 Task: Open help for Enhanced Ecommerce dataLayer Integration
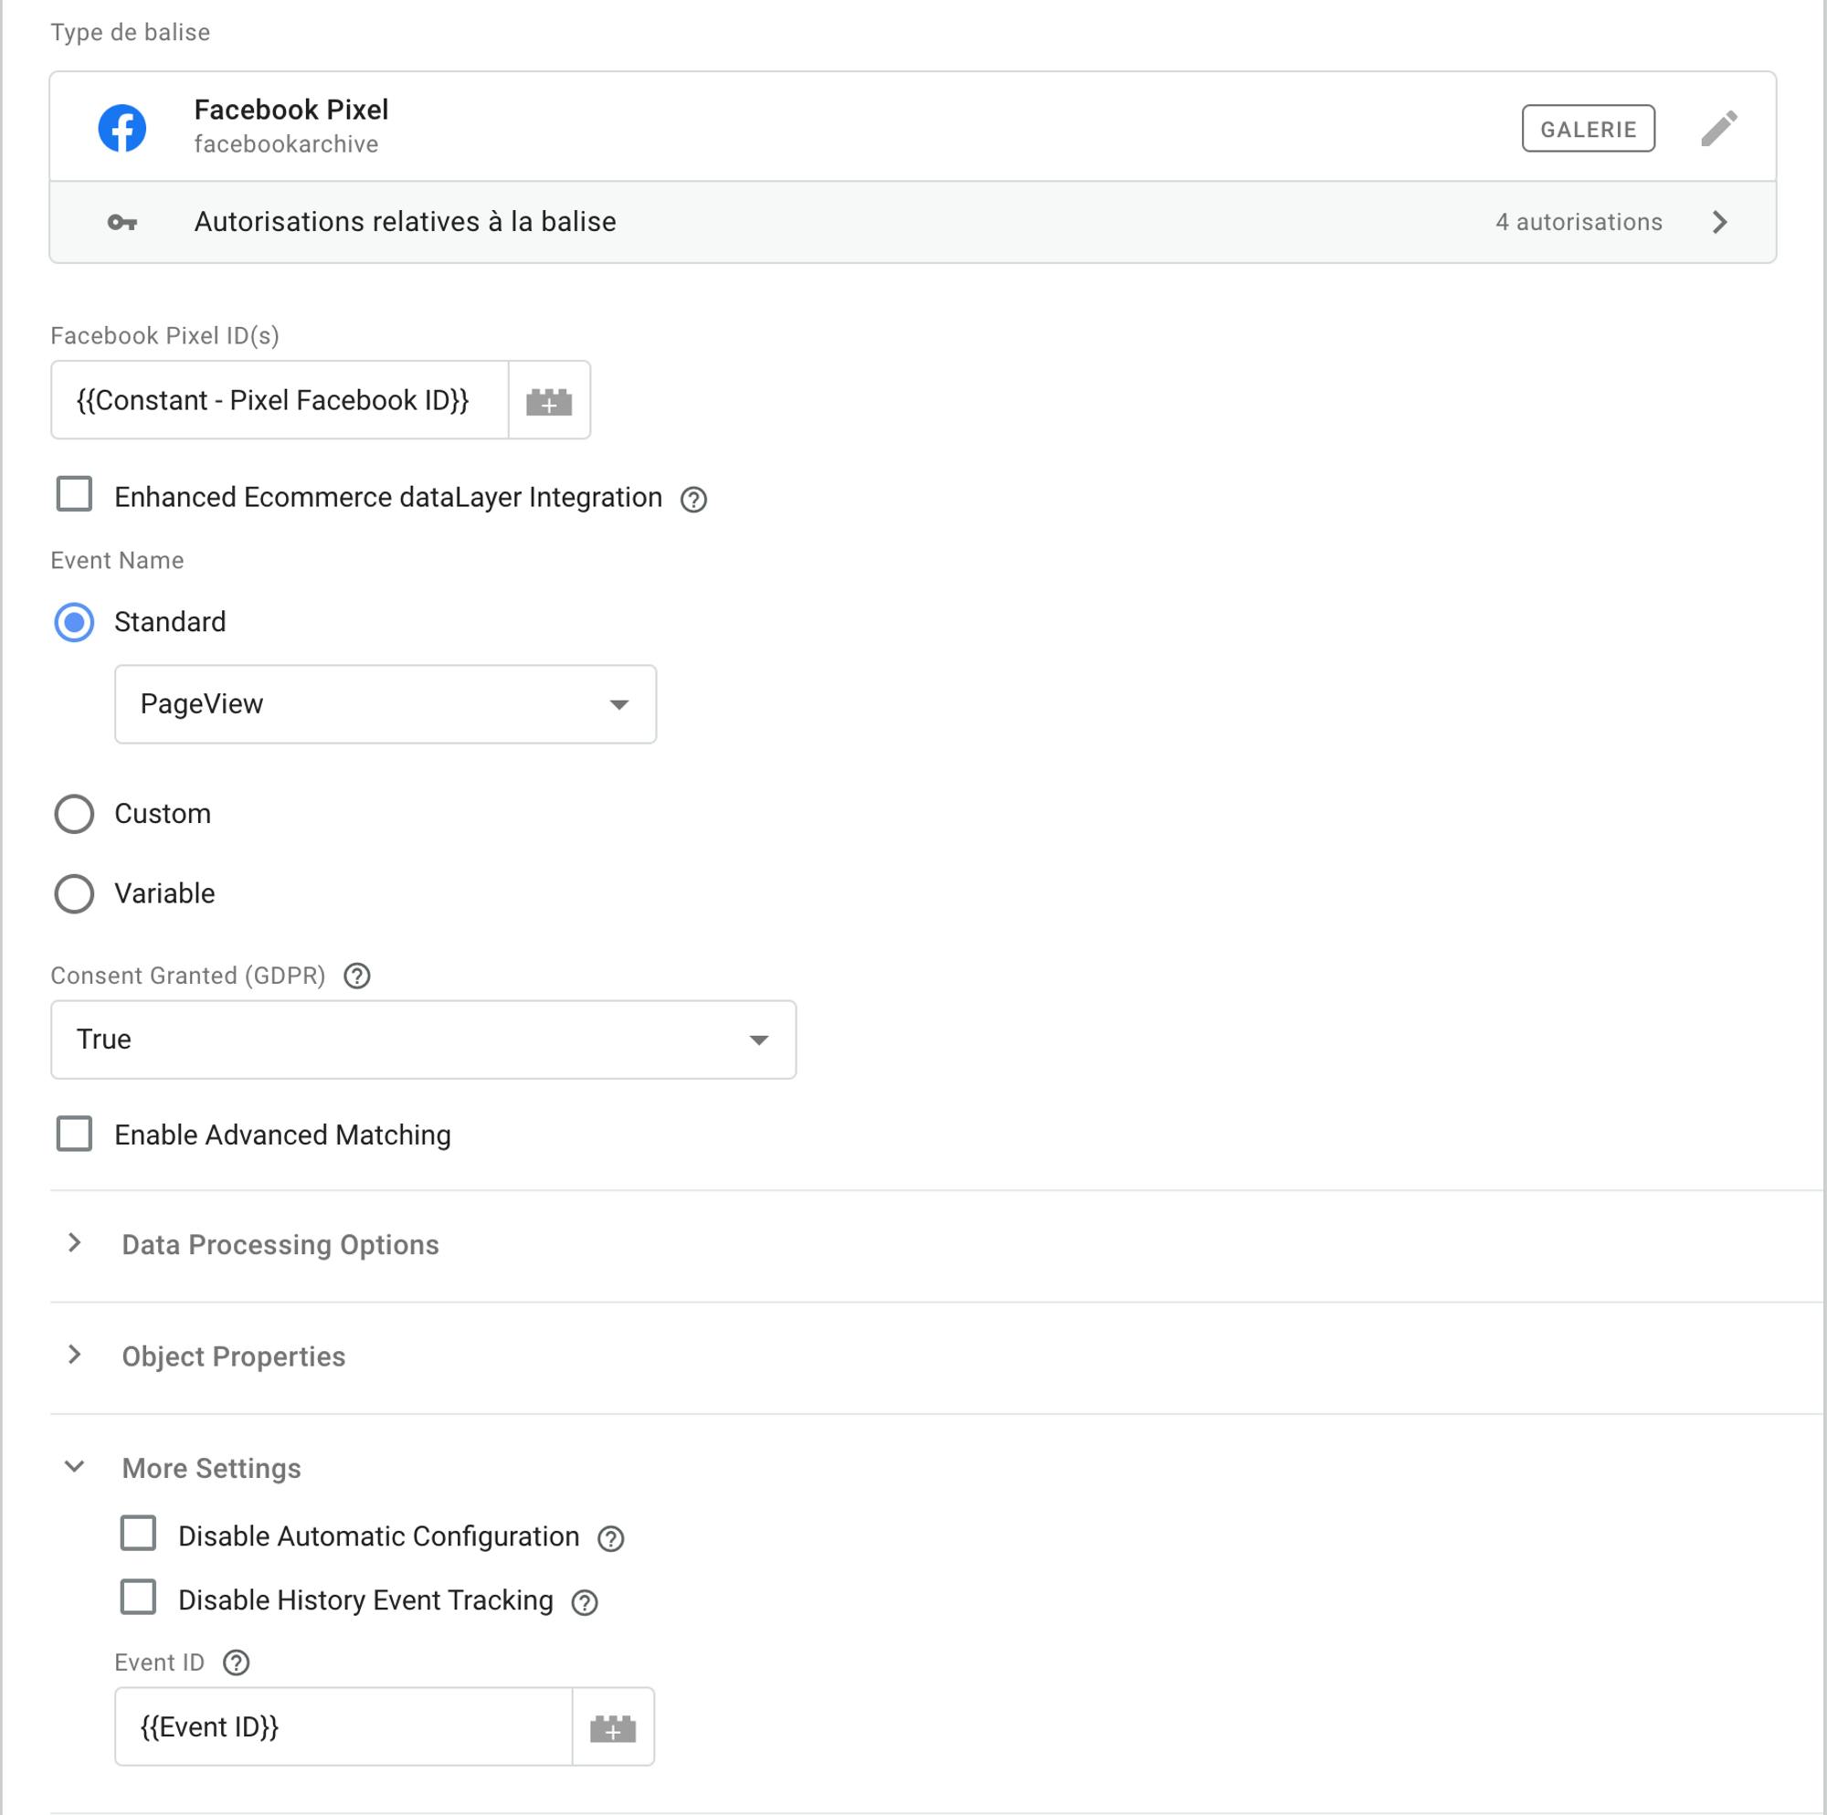(x=693, y=500)
